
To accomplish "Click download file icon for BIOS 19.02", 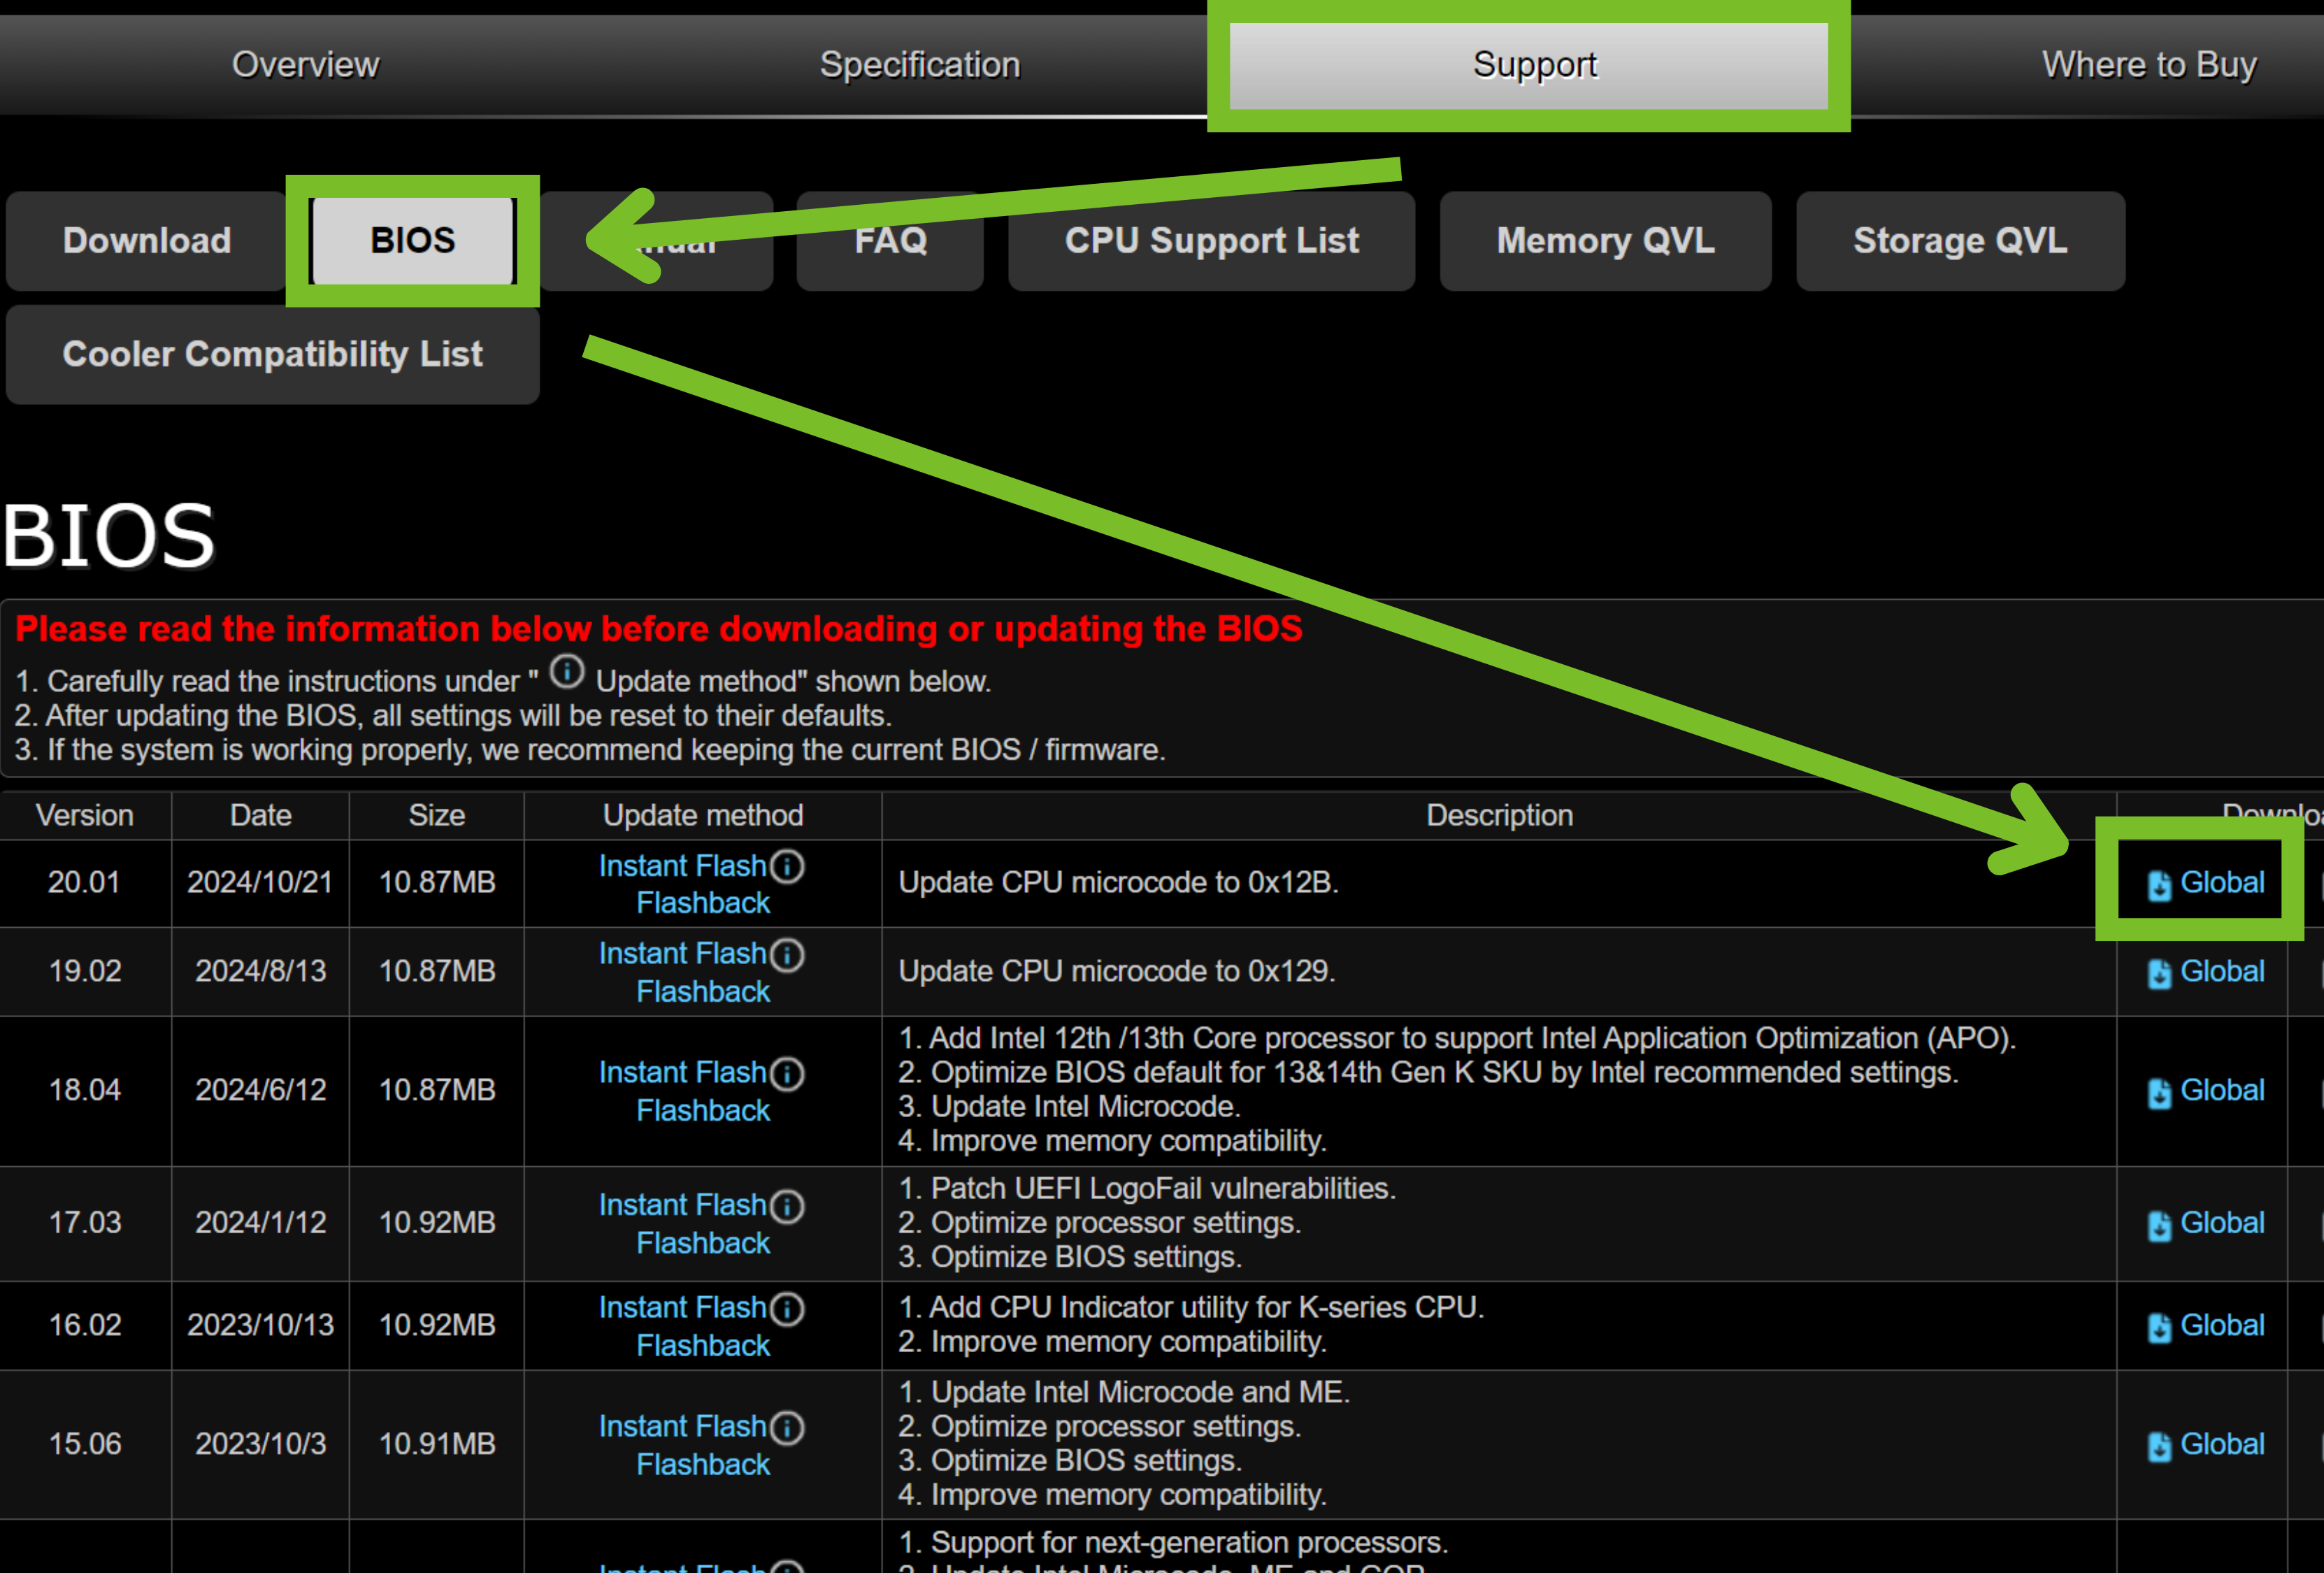I will [x=2159, y=973].
